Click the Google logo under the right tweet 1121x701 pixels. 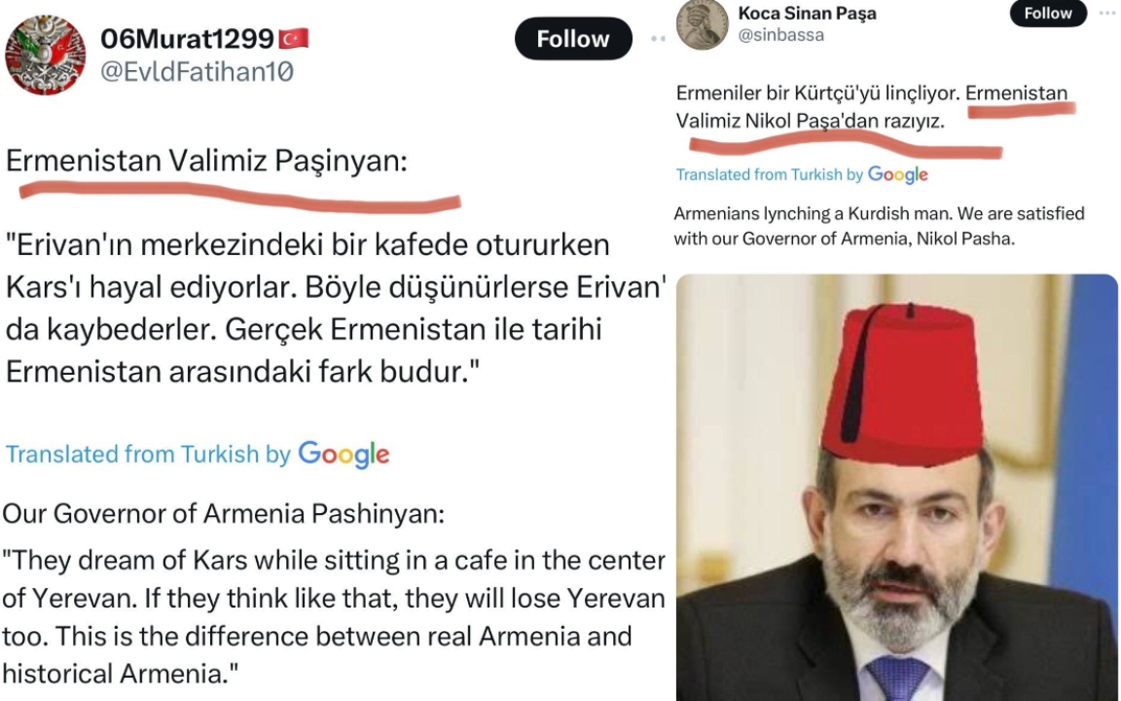tap(898, 174)
